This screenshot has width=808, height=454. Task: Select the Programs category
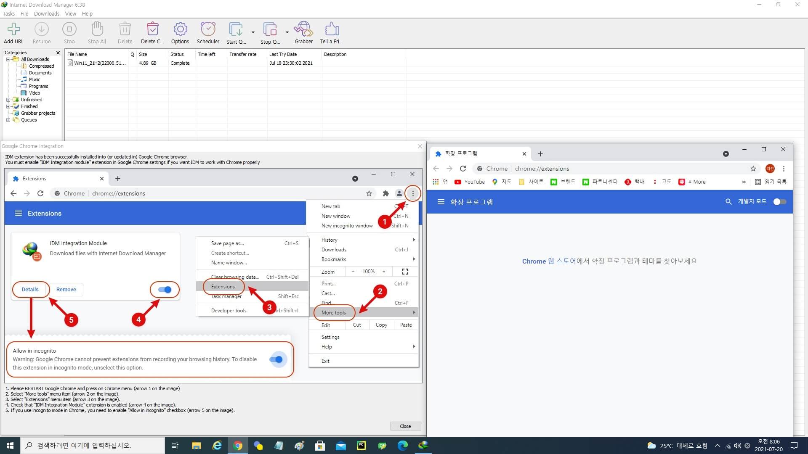38,86
